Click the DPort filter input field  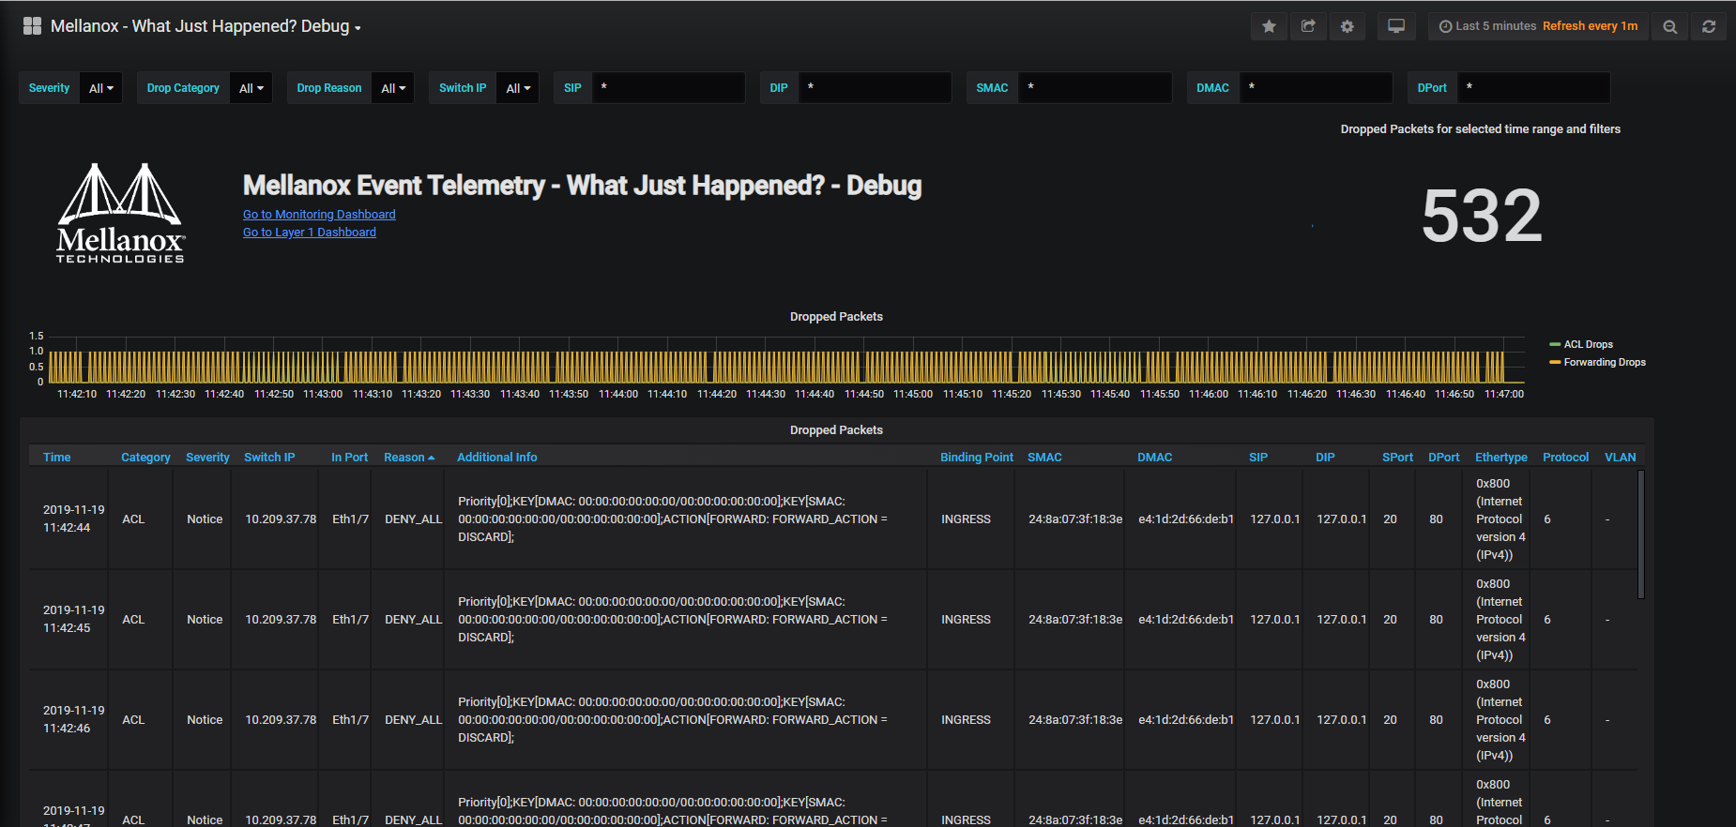(1533, 88)
